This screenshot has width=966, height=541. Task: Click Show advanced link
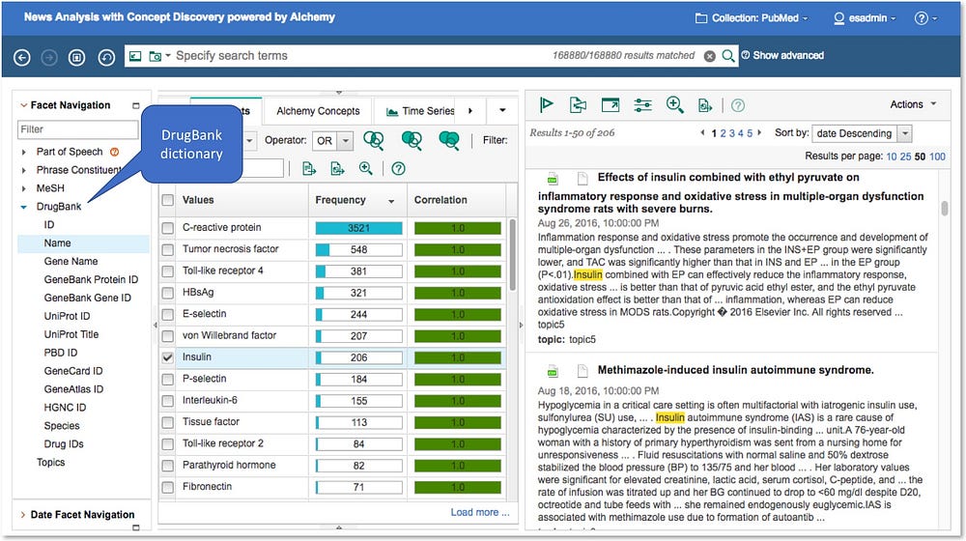coord(788,55)
